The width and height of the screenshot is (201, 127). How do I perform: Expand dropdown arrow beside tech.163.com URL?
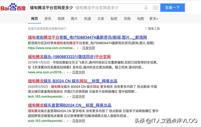68,97
